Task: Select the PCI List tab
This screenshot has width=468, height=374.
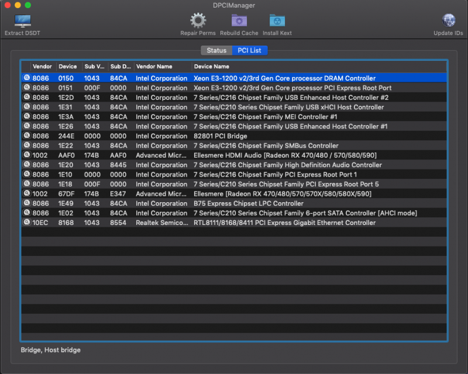Action: (x=249, y=51)
